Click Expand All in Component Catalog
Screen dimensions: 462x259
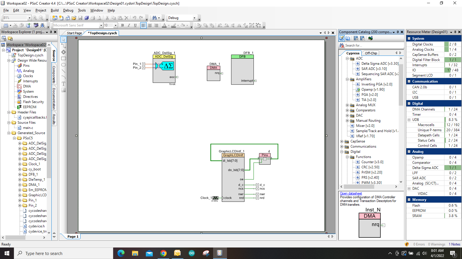(x=356, y=38)
